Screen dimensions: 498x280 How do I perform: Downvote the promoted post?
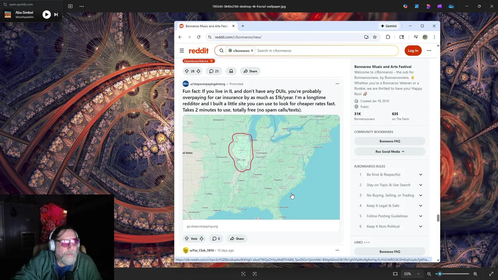(202, 239)
